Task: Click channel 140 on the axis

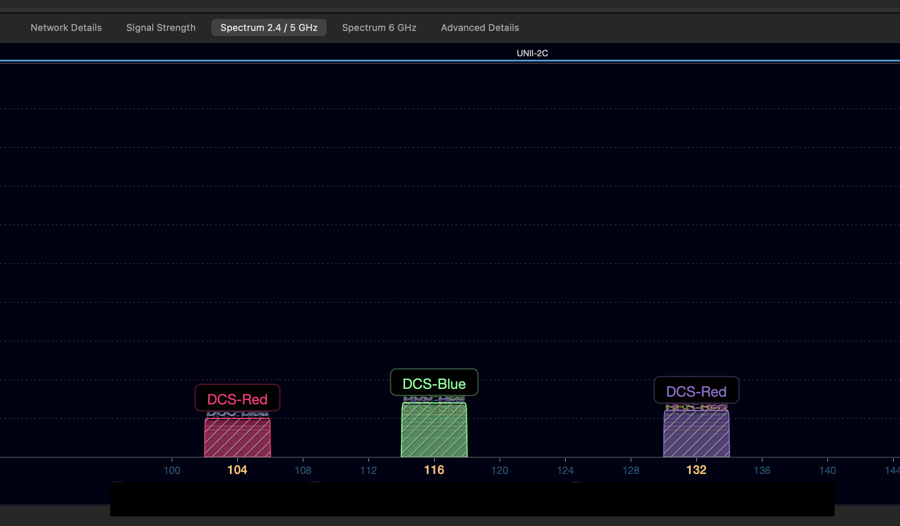Action: tap(827, 471)
